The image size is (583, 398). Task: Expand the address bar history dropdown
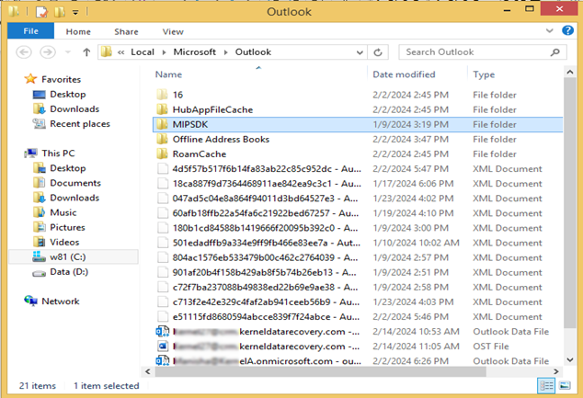(360, 52)
